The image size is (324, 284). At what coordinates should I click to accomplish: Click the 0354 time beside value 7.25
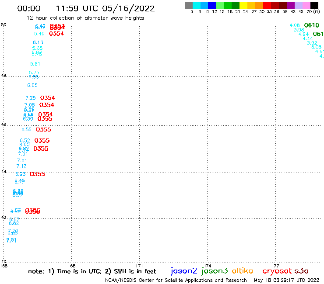tap(48, 98)
